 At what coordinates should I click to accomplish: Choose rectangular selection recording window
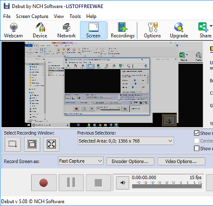tap(13, 144)
